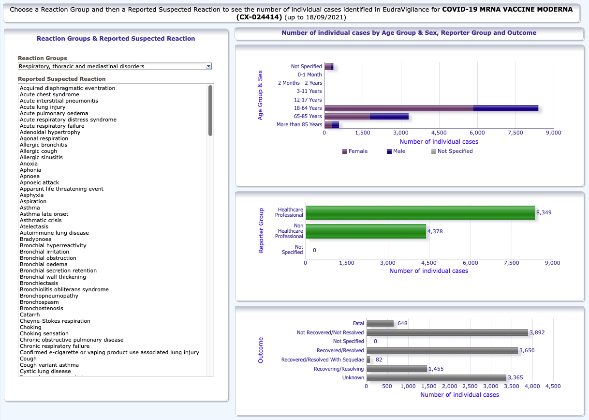Click 'Bronchiolitis obliterans syndrome' entry
The height and width of the screenshot is (420, 589).
[64, 289]
